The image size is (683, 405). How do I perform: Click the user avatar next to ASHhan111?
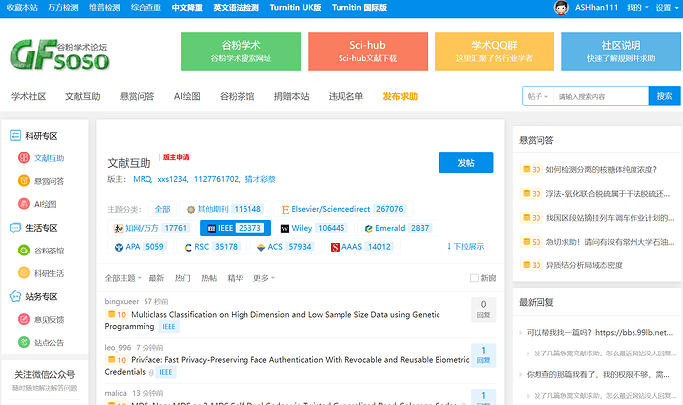(561, 7)
